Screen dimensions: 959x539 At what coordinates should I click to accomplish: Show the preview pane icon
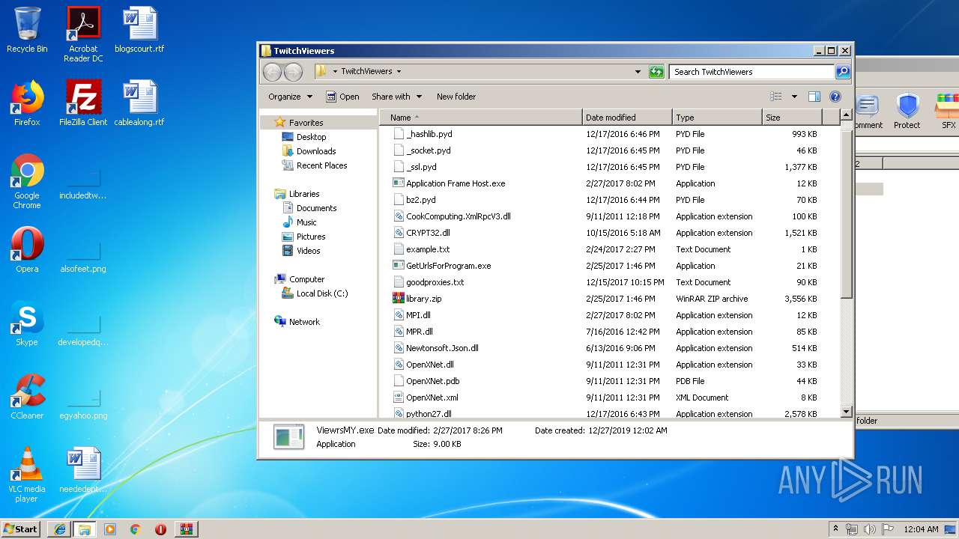[814, 97]
